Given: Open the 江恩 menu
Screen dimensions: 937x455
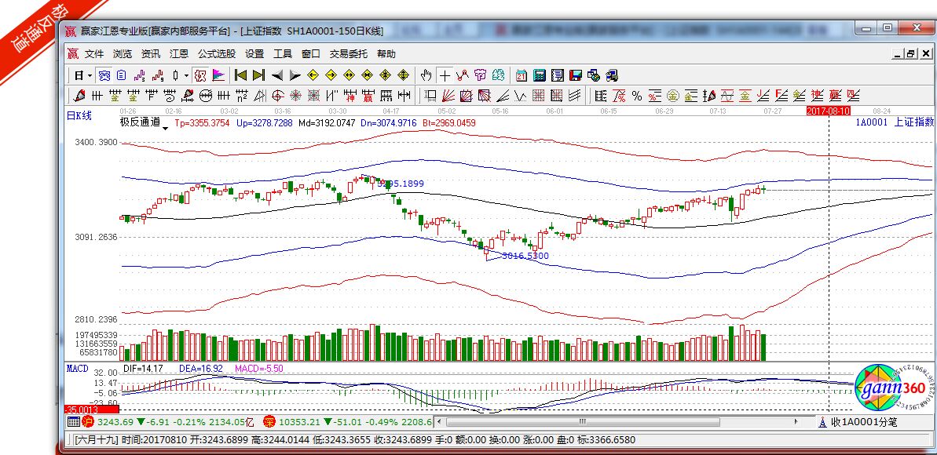Looking at the screenshot, I should pos(179,54).
